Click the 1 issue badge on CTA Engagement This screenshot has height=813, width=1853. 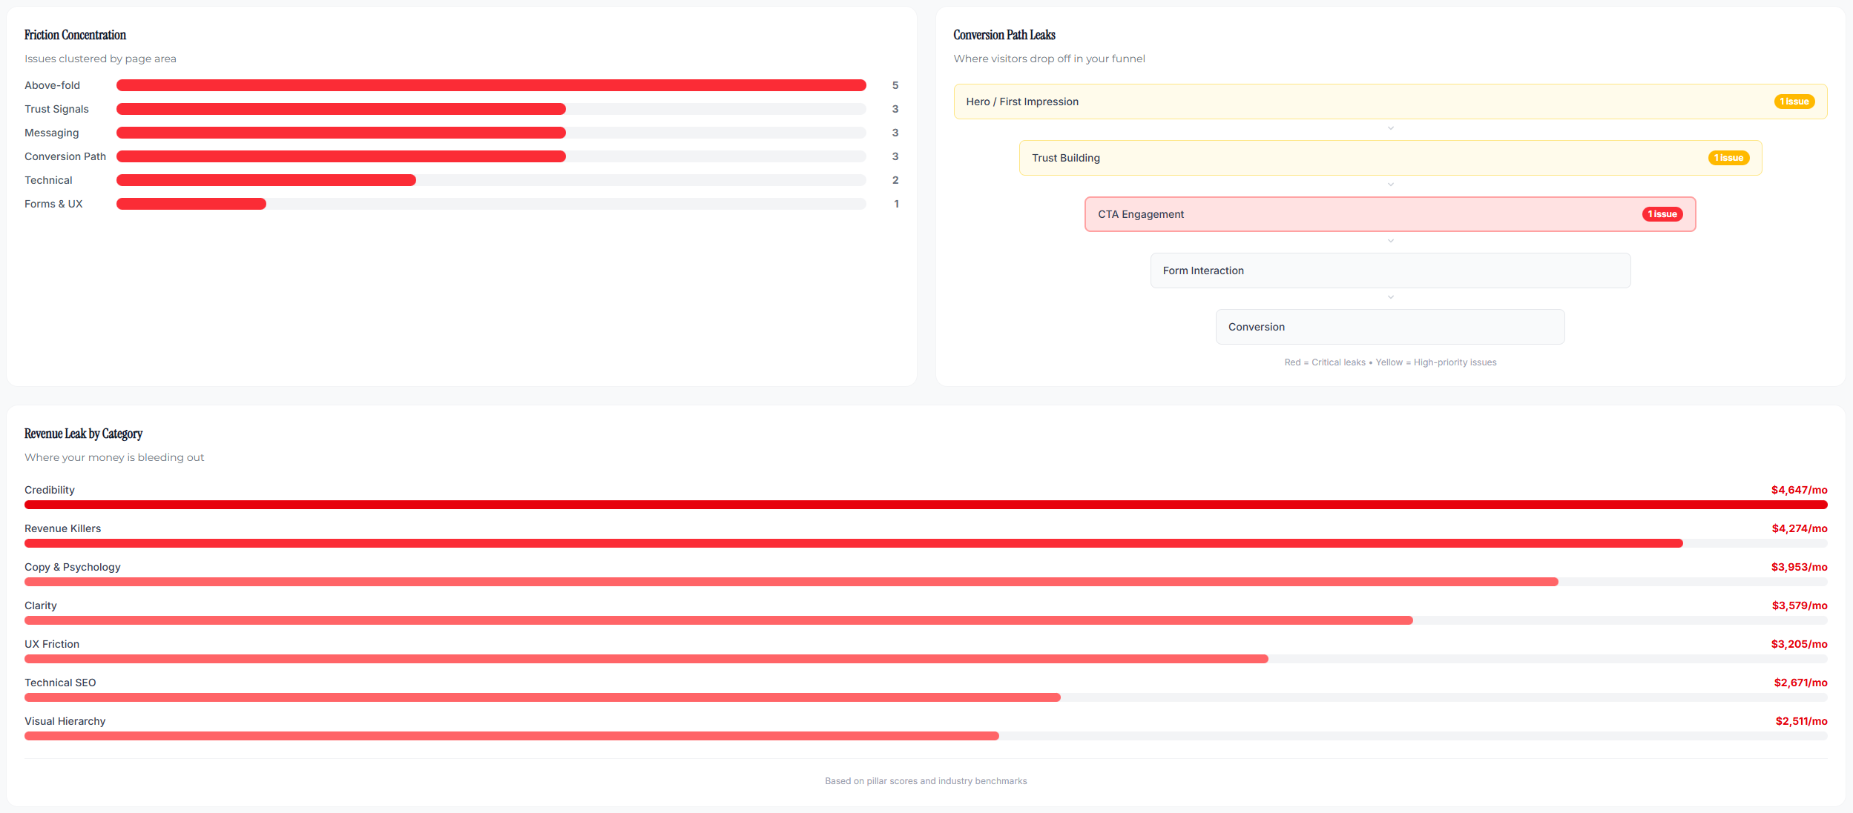tap(1662, 213)
